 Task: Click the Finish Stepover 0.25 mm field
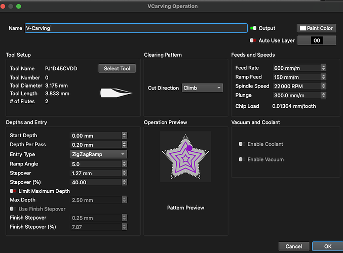(x=96, y=218)
